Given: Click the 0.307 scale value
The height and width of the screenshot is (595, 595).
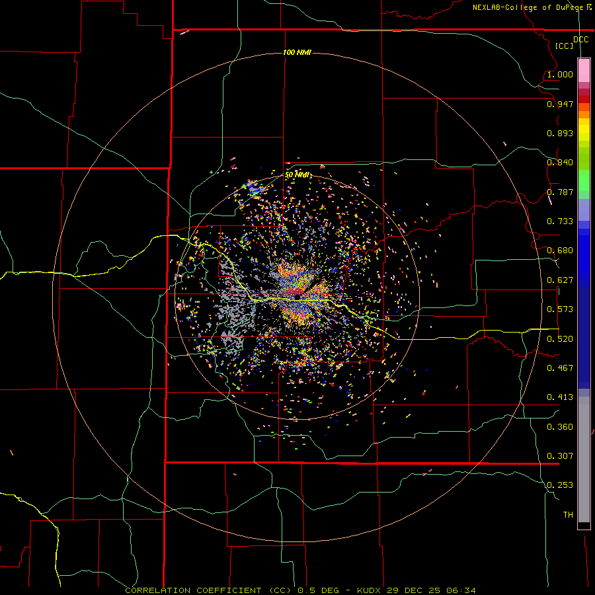Looking at the screenshot, I should click(x=560, y=456).
